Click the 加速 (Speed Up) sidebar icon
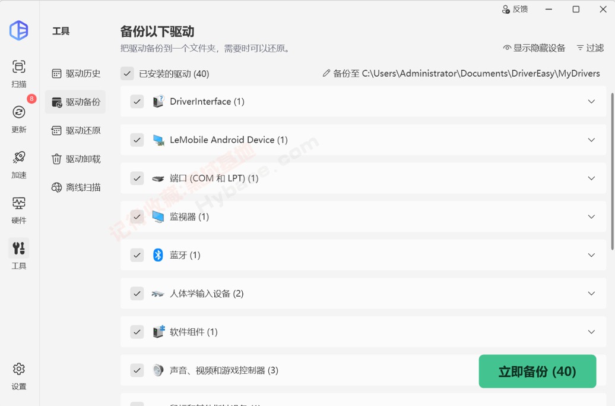The width and height of the screenshot is (615, 406). pos(18,159)
